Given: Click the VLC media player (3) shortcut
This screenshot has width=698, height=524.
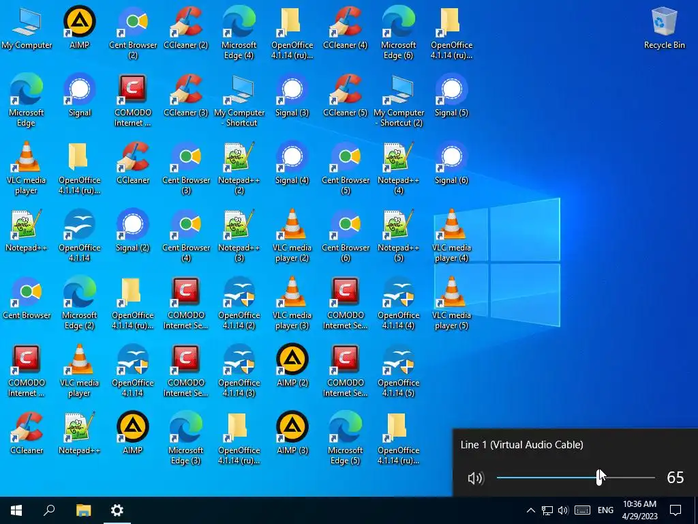Looking at the screenshot, I should coord(292,303).
